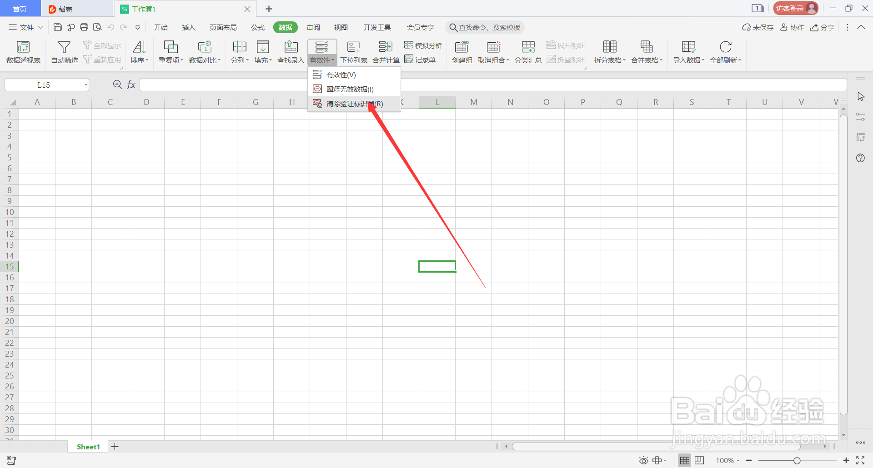Collapse the ribbon with the chevron
This screenshot has width=873, height=468.
pos(861,27)
